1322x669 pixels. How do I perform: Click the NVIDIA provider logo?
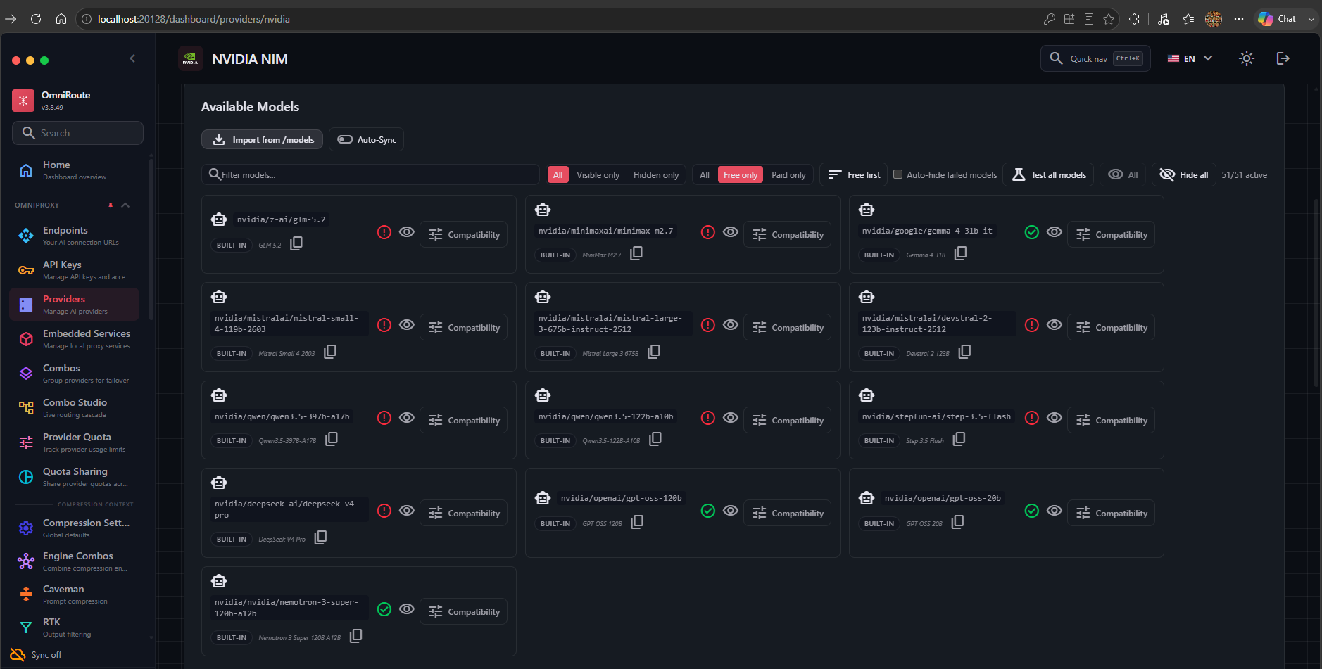tap(190, 59)
